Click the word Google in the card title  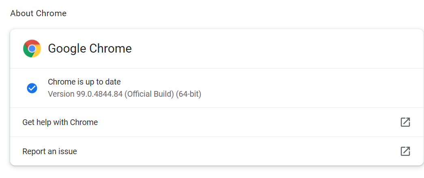[67, 49]
